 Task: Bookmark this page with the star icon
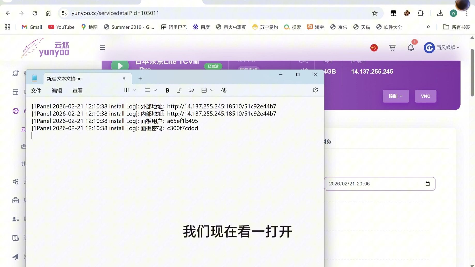pos(375,13)
